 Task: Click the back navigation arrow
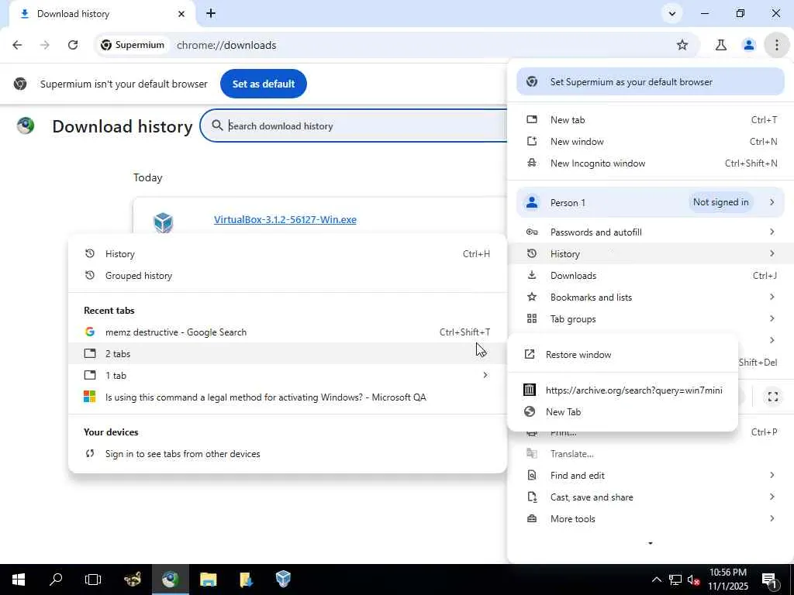(17, 45)
